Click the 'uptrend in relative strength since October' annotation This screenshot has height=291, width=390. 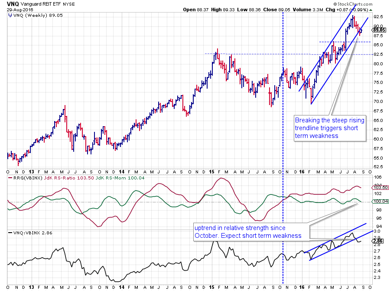[251, 232]
